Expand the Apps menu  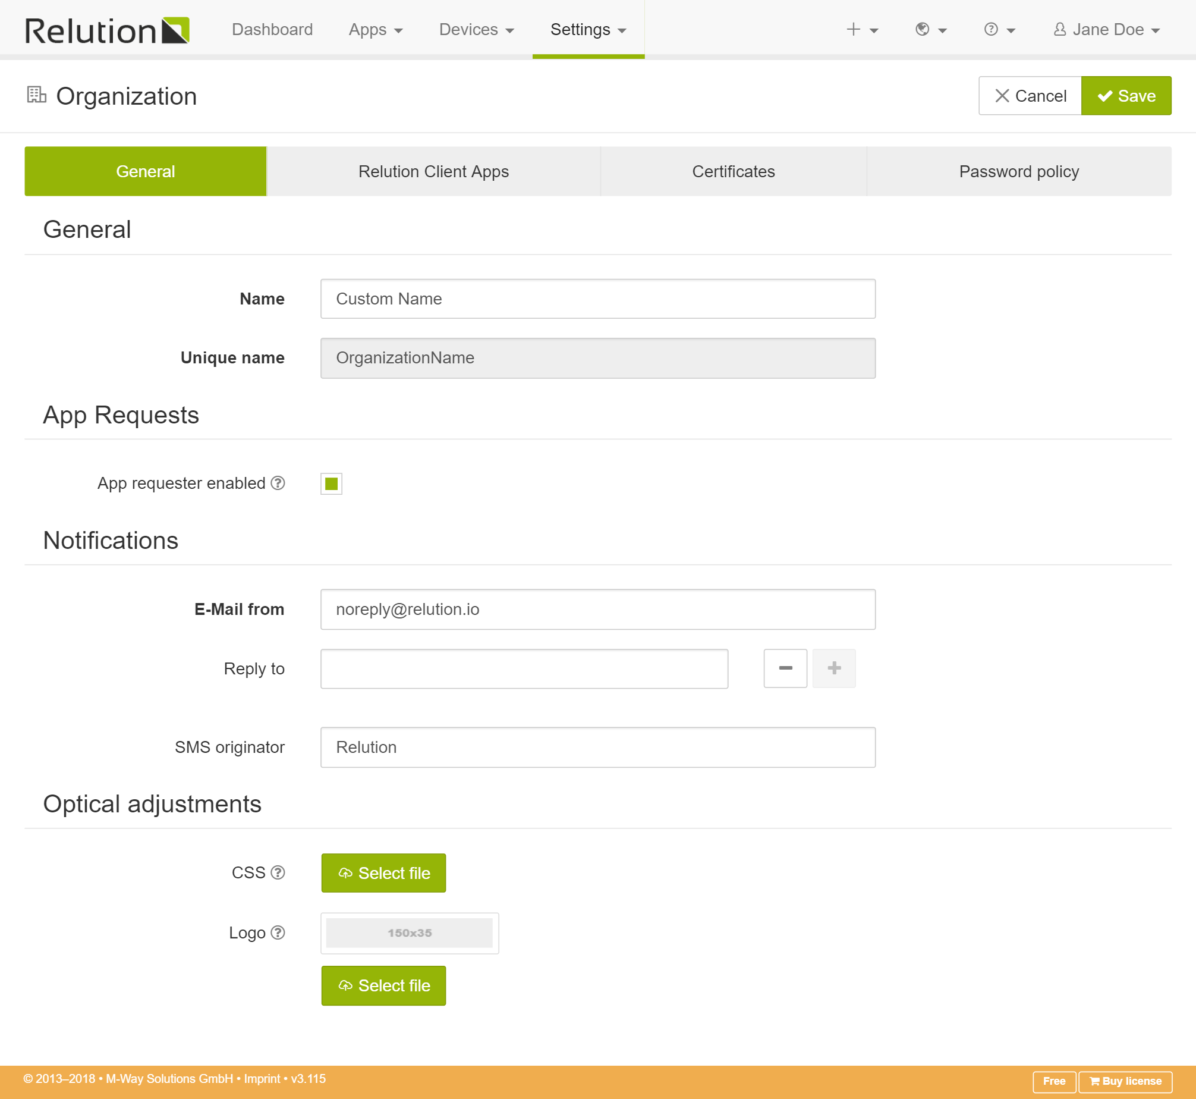(x=376, y=29)
